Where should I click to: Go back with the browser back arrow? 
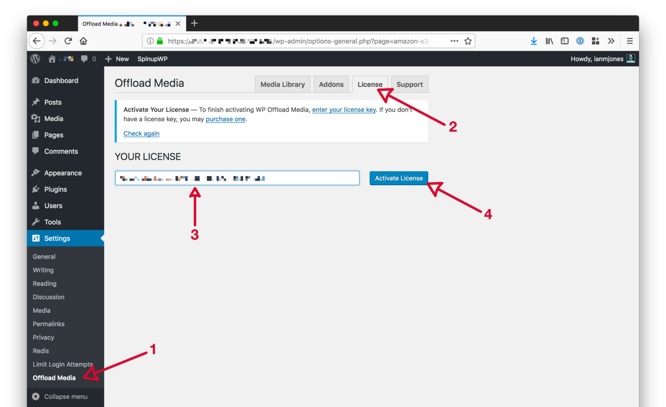[37, 41]
